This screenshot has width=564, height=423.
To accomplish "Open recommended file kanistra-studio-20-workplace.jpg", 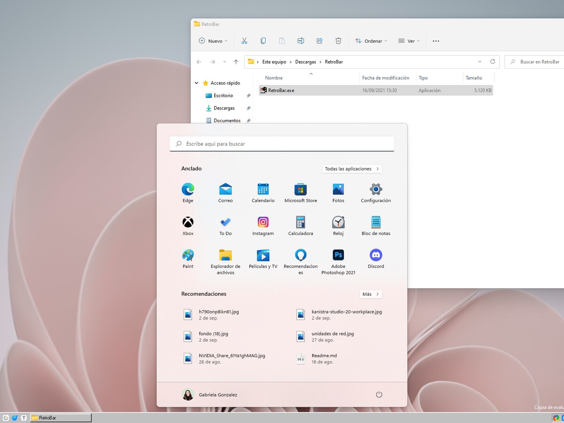I will [x=339, y=314].
